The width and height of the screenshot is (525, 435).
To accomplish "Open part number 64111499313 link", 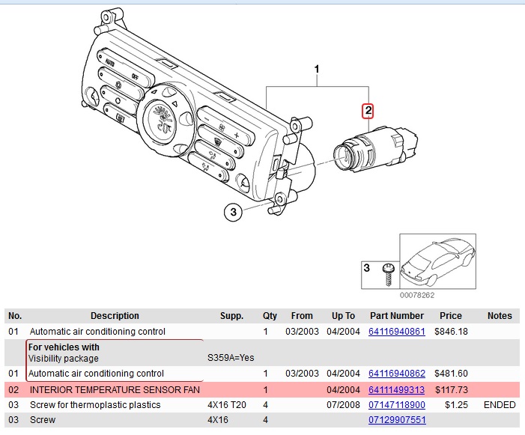I will pyautogui.click(x=397, y=390).
